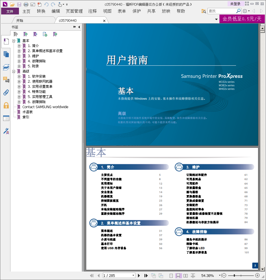Click the magnifier search icon

coord(238,11)
